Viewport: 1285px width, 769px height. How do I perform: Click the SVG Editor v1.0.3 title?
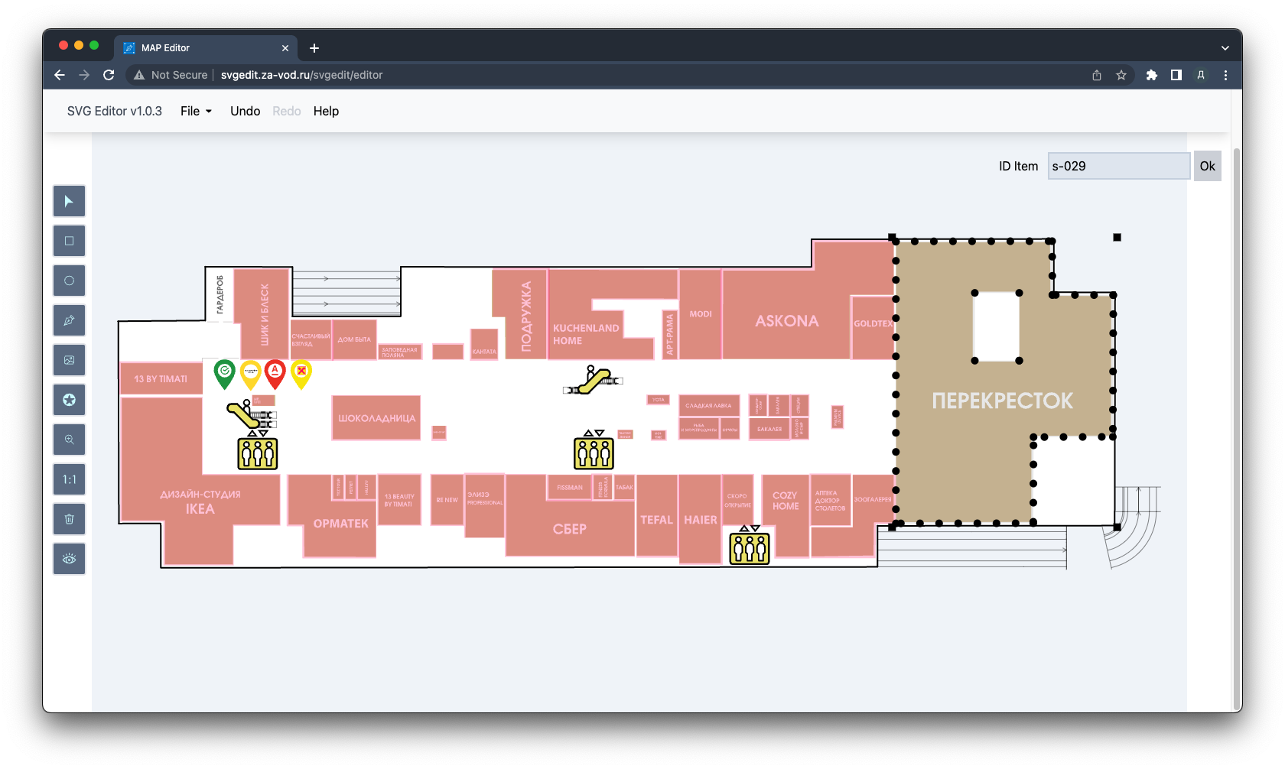[x=115, y=111]
